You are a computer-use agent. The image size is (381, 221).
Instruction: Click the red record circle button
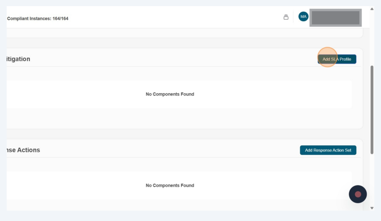(358, 194)
